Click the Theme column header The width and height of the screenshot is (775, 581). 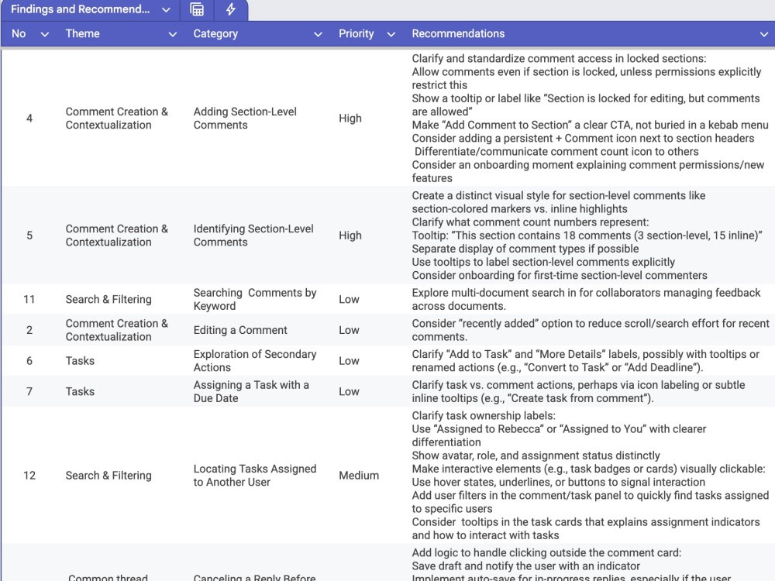83,33
